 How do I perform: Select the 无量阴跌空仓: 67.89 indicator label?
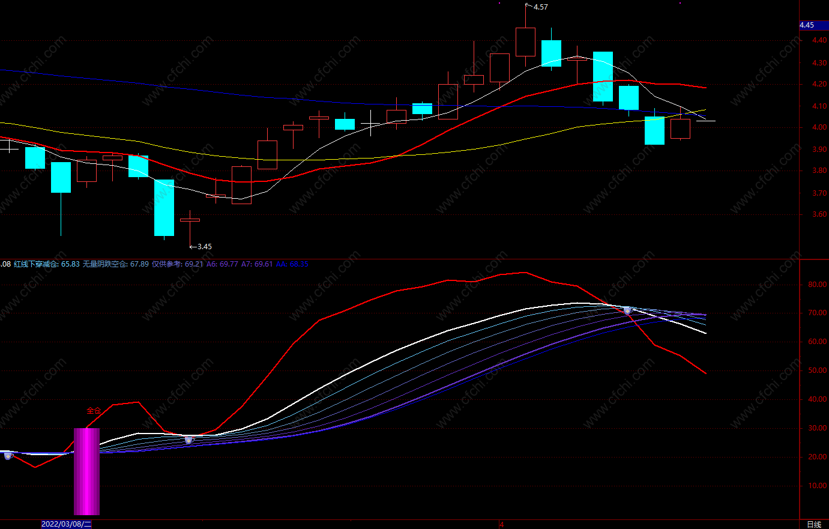coord(115,264)
